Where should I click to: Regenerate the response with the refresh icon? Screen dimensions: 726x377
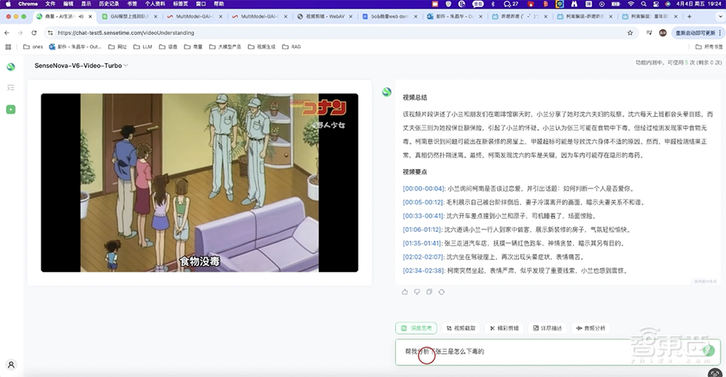point(441,291)
